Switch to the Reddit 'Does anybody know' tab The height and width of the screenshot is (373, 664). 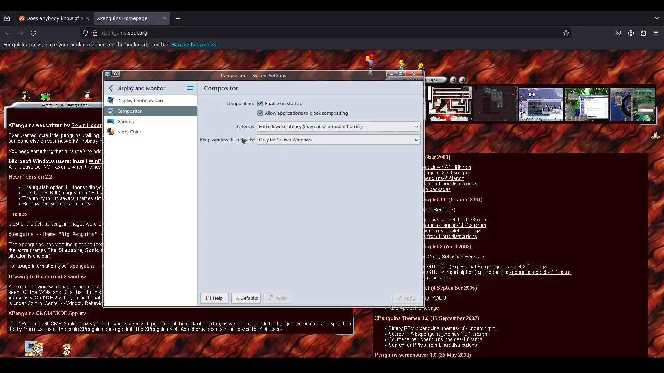coord(52,19)
